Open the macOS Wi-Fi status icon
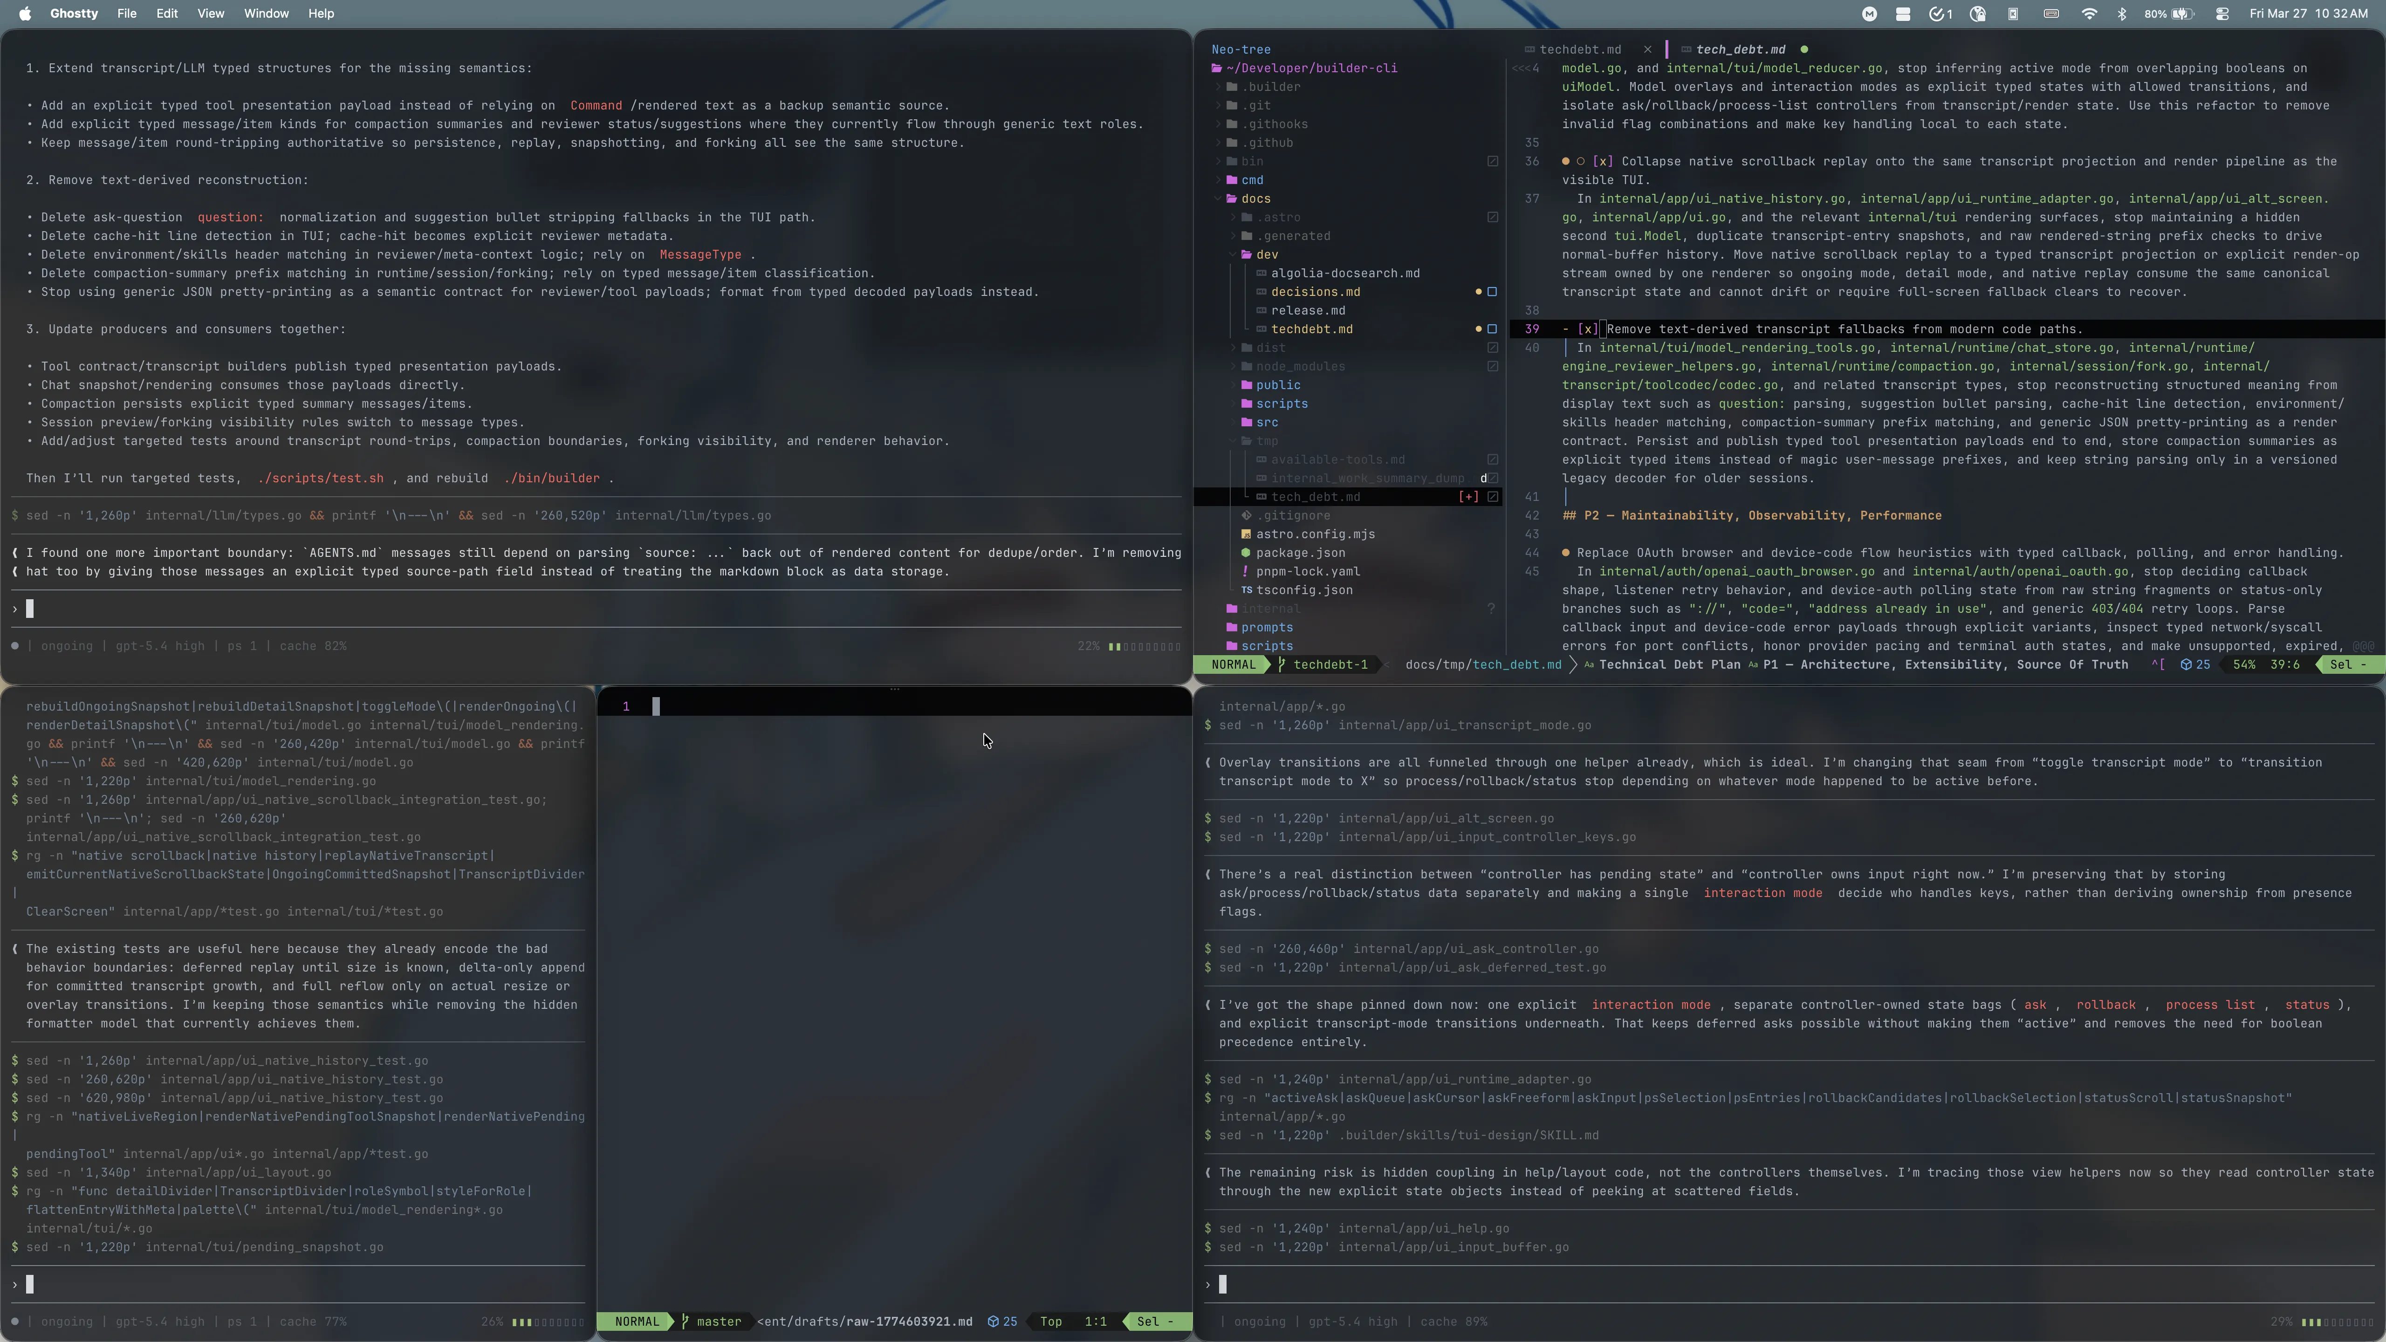This screenshot has width=2386, height=1342. (2089, 14)
